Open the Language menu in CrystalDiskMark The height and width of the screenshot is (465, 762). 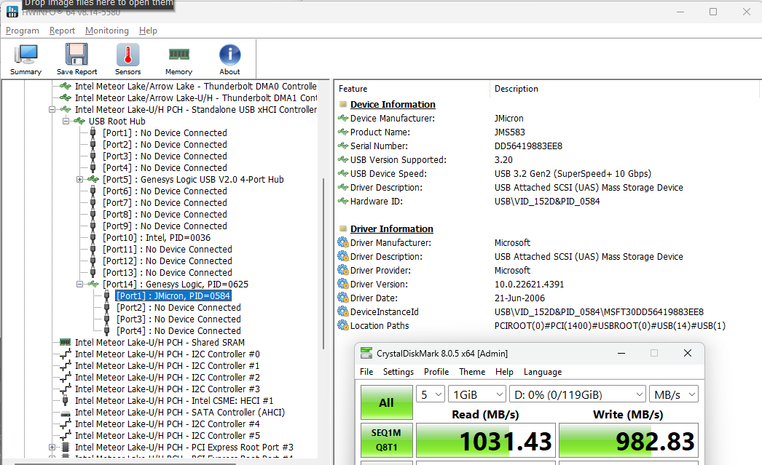542,371
